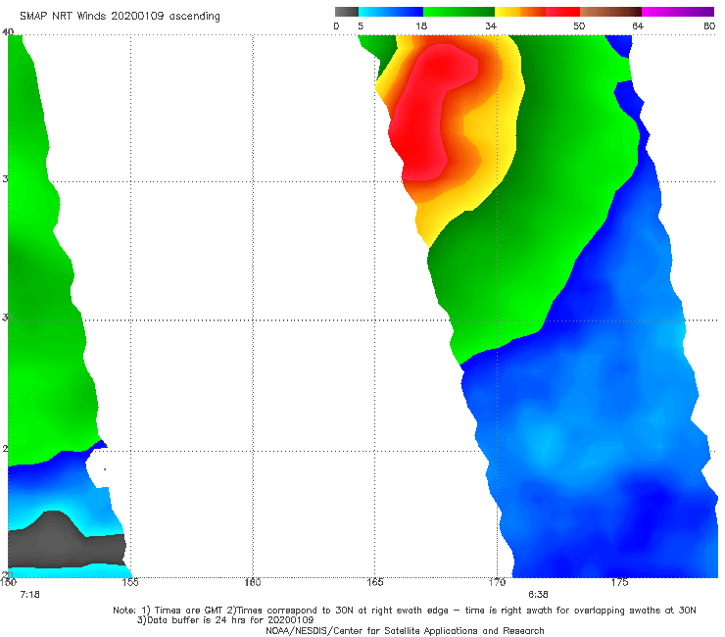Click the "50" color bar scale label
725x637 pixels.
point(579,26)
